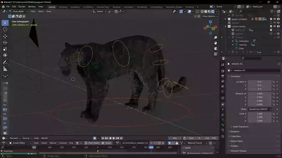
Task: Expand the Delta Transform panel
Action: point(240,127)
